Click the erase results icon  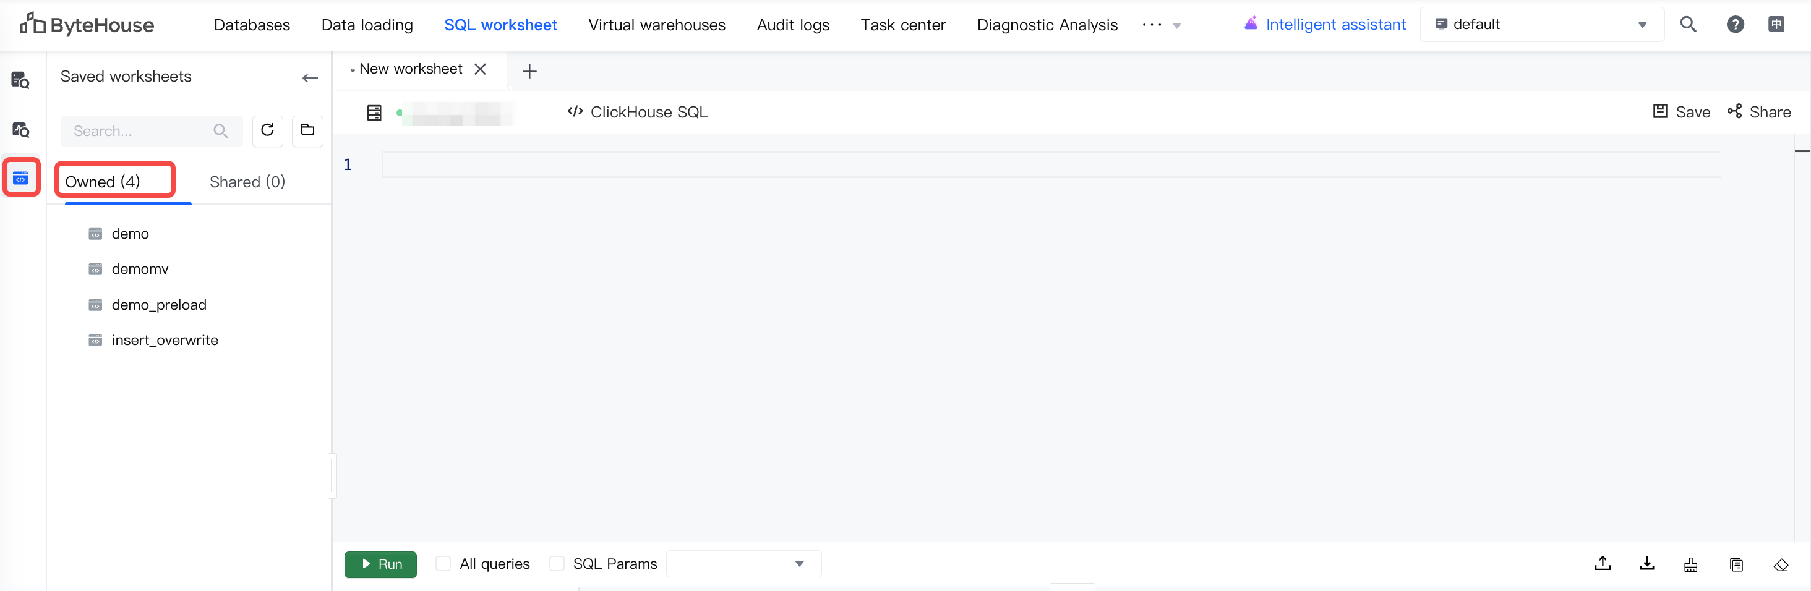1780,564
